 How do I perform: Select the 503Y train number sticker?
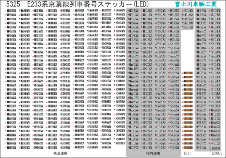[11, 23]
